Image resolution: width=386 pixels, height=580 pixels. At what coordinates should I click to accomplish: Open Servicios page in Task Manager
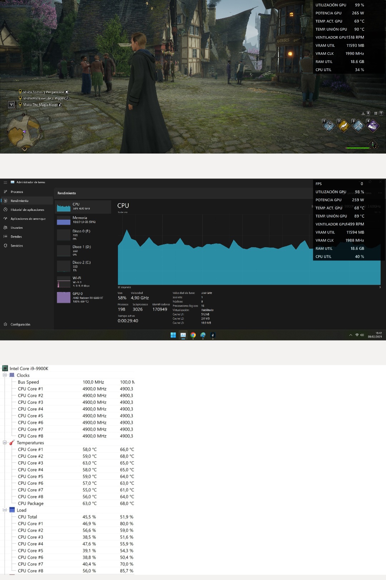(17, 245)
